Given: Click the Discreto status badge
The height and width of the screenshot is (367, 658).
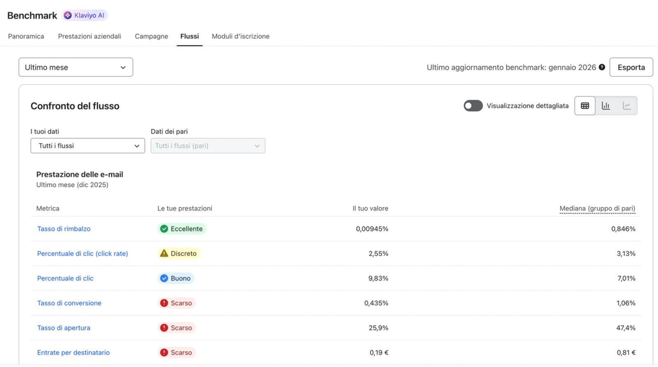Looking at the screenshot, I should click(179, 253).
